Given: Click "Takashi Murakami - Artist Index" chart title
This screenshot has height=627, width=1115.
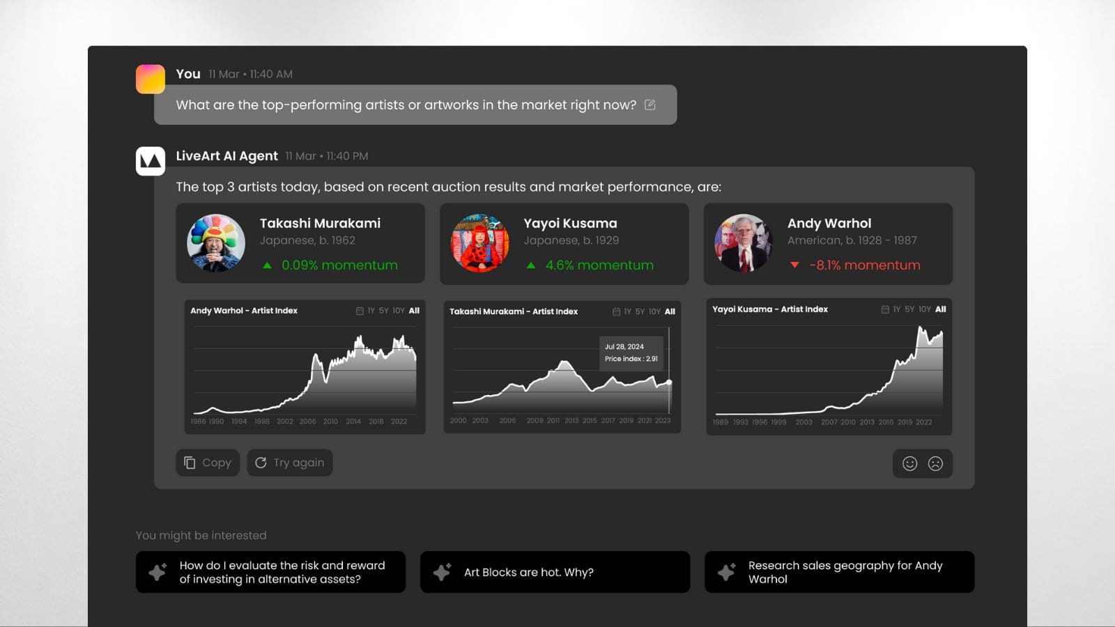Looking at the screenshot, I should (514, 311).
